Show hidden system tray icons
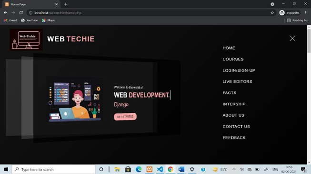Viewport: 311px width, 174px height. tap(234, 169)
